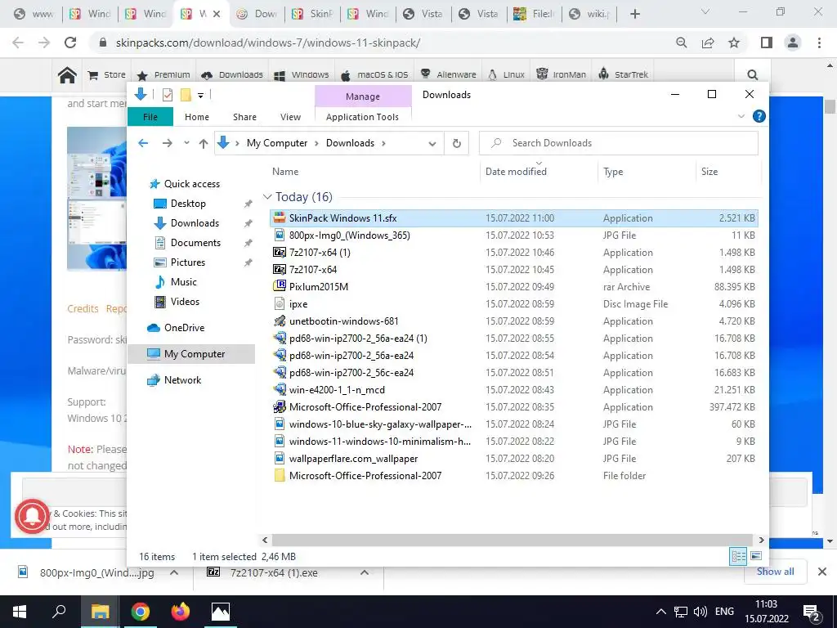Open Chrome from the taskbar
The image size is (837, 628).
[x=141, y=612]
